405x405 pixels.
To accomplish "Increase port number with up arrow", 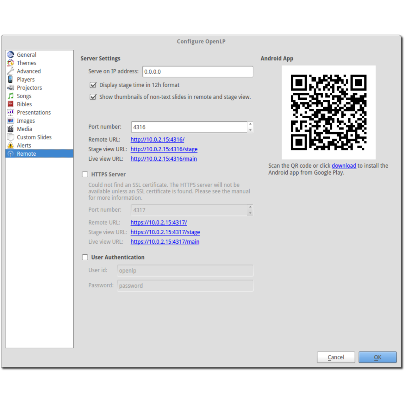I will pos(250,124).
